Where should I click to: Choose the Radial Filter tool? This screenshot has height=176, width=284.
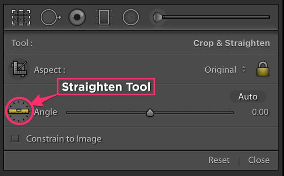[x=131, y=17]
